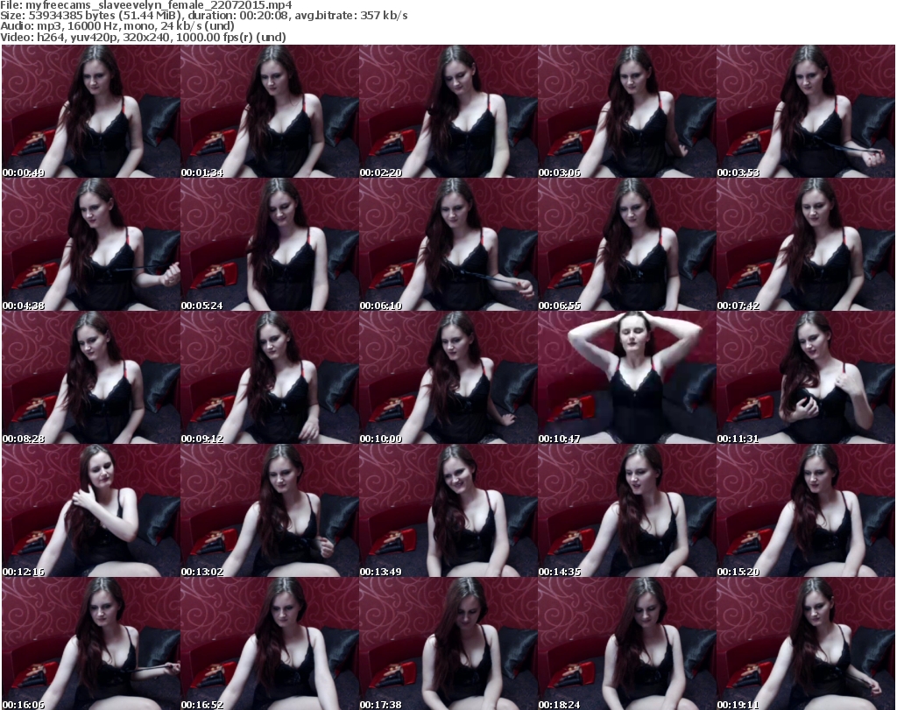This screenshot has height=710, width=897.
Task: Open the thumbnail frame stamped 00:18:24
Action: (627, 643)
